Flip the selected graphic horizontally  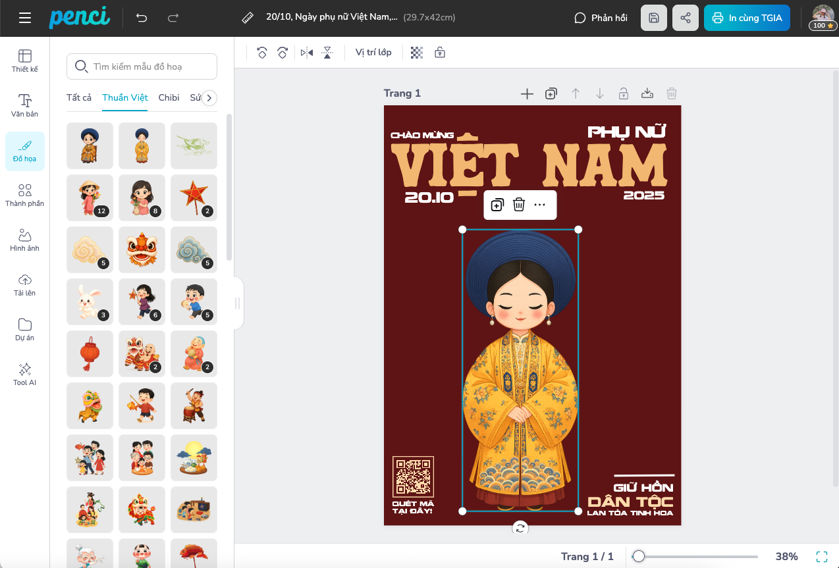(x=306, y=53)
